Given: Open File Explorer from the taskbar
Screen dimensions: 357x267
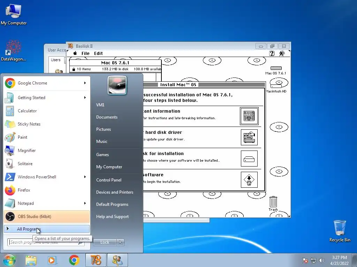Looking at the screenshot, I should point(31,260).
